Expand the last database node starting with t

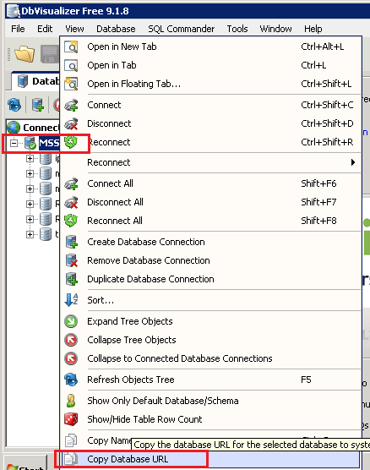(x=30, y=234)
